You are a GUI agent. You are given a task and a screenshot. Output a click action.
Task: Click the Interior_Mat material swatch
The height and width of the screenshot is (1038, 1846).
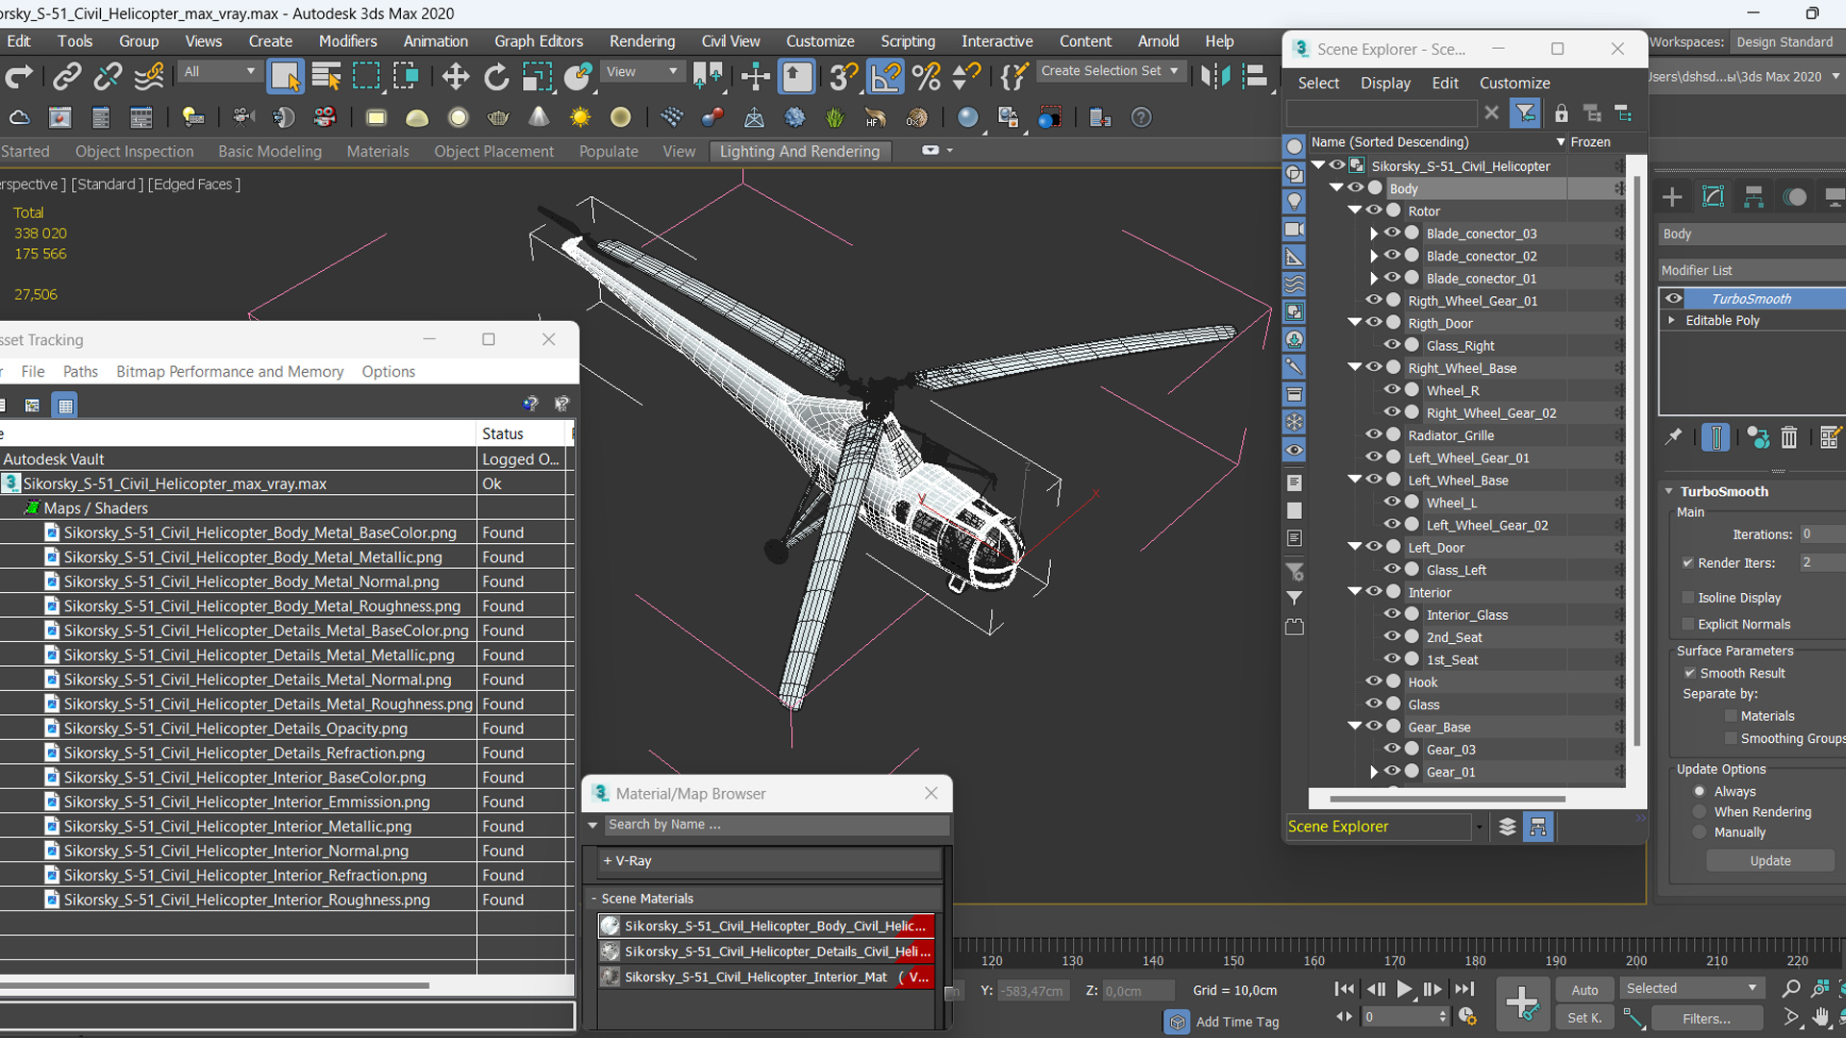point(610,976)
